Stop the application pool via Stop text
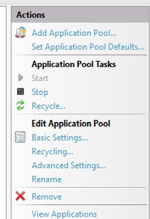This screenshot has height=219, width=150. pyautogui.click(x=40, y=92)
